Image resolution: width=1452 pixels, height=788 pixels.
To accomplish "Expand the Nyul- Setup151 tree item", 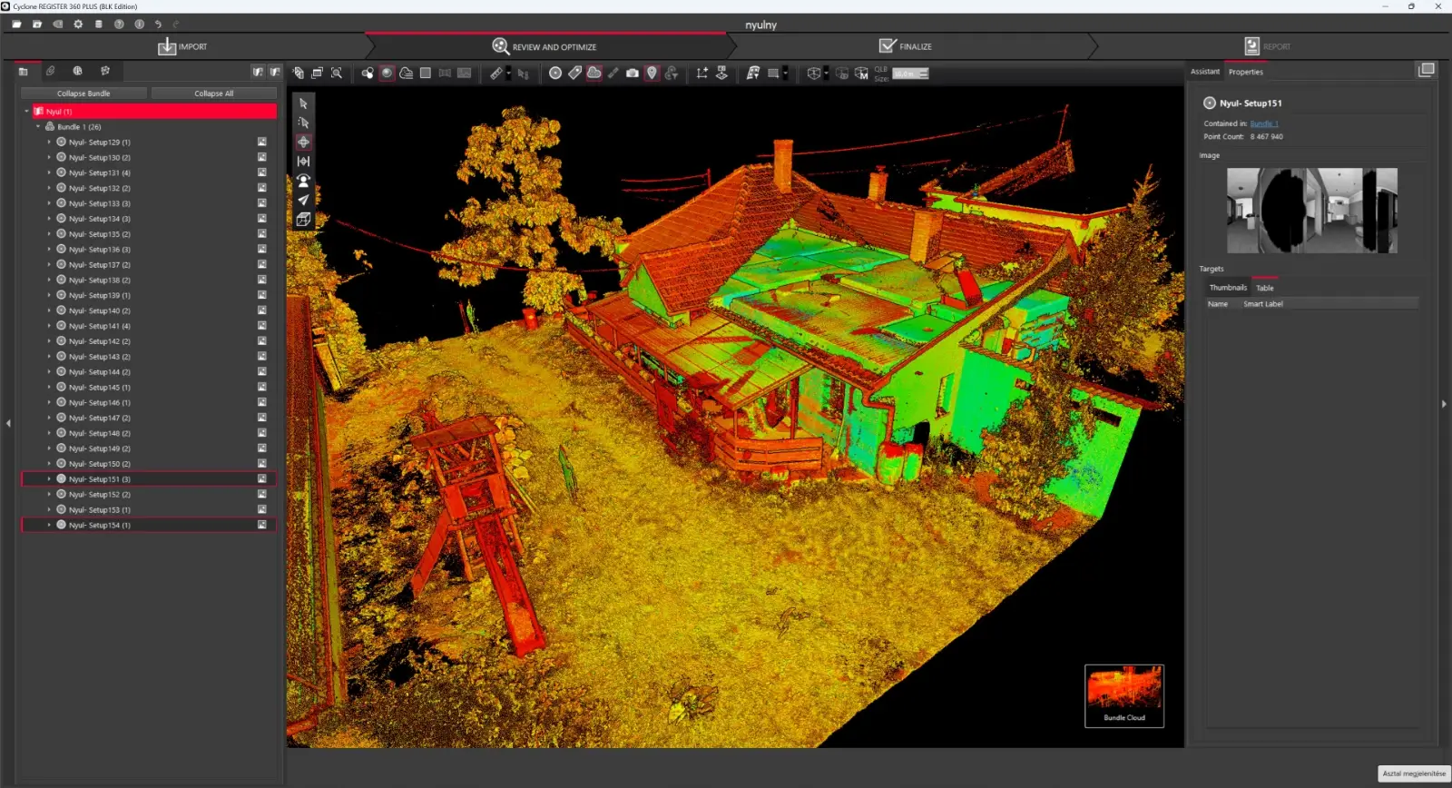I will (49, 479).
